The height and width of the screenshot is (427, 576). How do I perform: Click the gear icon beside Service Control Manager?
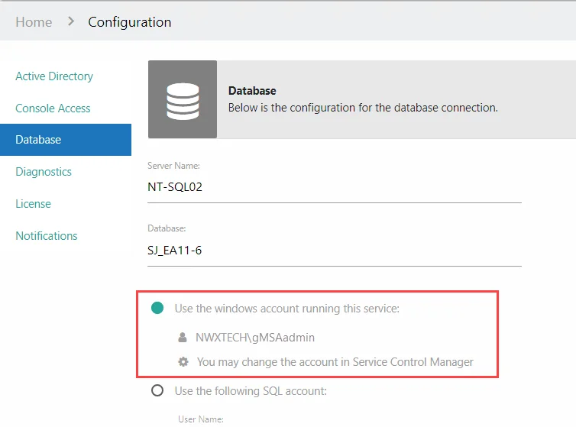[183, 362]
